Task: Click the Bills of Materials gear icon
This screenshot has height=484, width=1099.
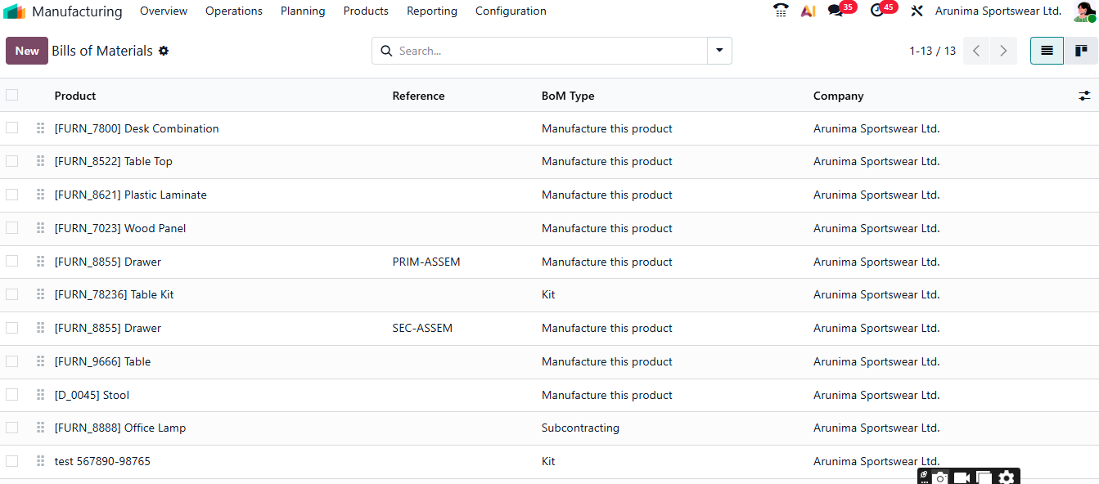Action: tap(164, 51)
